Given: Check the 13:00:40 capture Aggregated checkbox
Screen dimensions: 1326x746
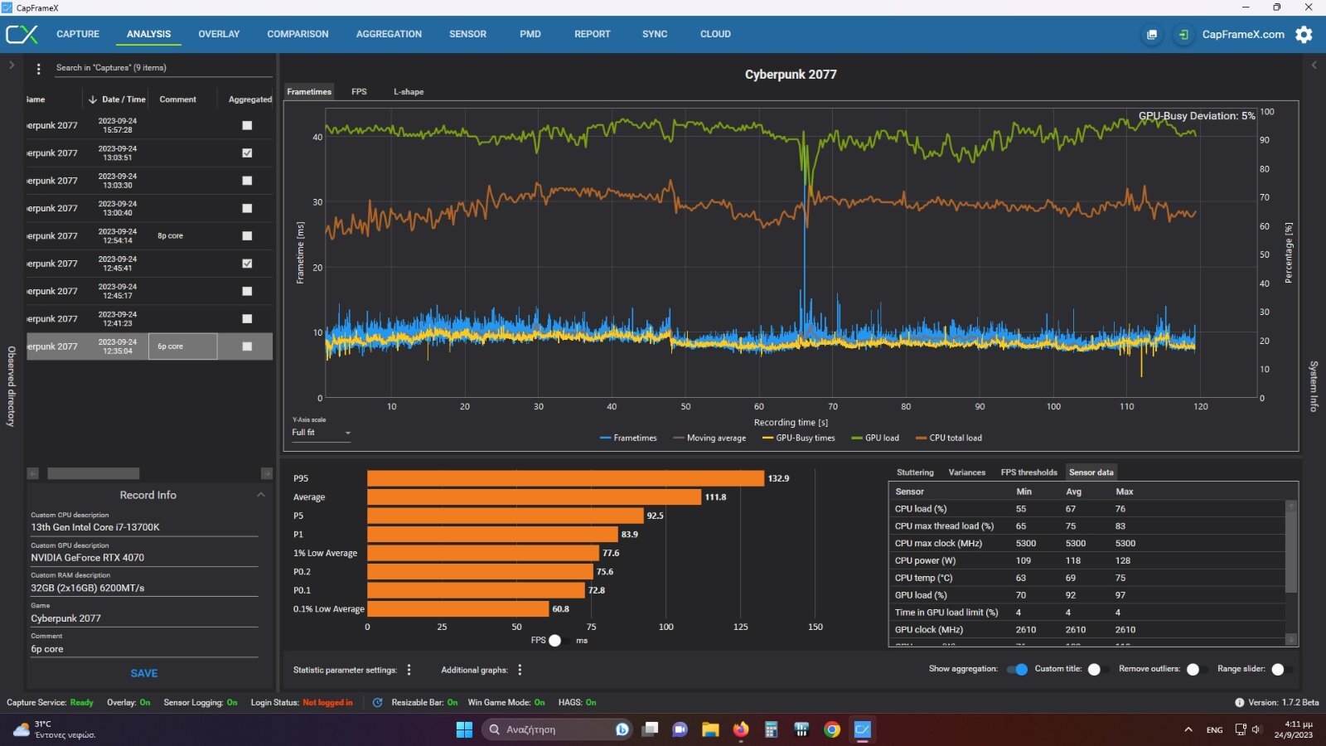Looking at the screenshot, I should 247,209.
